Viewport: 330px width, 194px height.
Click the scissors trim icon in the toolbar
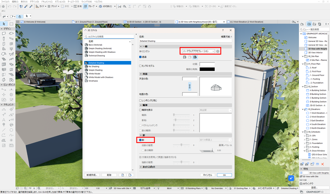click(x=120, y=6)
